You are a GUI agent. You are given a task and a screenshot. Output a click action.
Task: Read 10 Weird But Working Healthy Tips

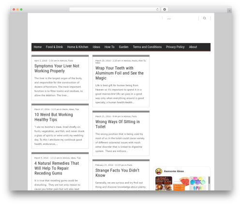(x=54, y=117)
